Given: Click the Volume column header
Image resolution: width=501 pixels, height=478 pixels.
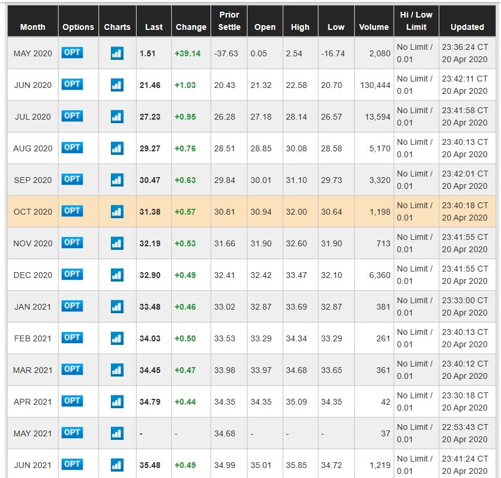Looking at the screenshot, I should coord(374,27).
